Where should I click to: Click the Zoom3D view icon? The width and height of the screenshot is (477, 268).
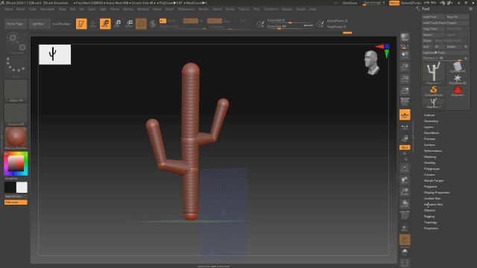click(405, 192)
